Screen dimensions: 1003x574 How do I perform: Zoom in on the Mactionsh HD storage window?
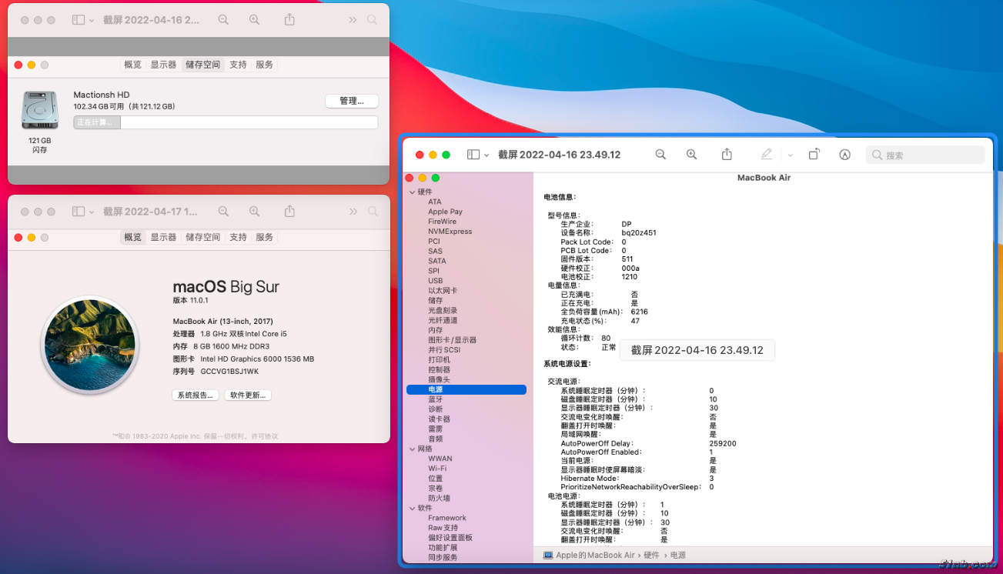(x=255, y=20)
